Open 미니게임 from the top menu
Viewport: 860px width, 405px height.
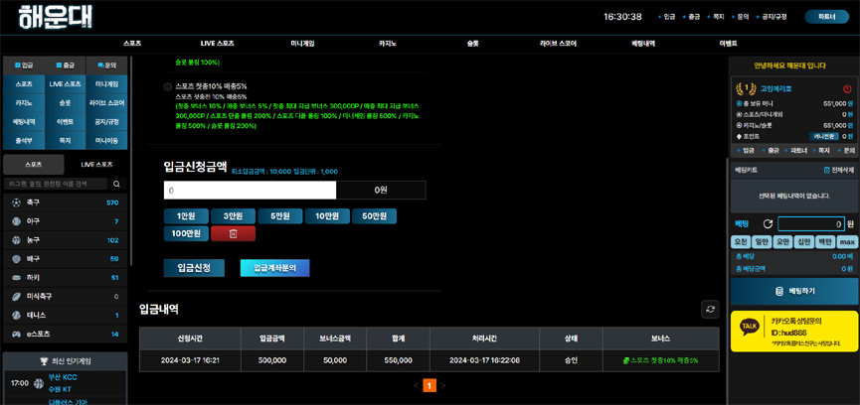click(x=301, y=44)
